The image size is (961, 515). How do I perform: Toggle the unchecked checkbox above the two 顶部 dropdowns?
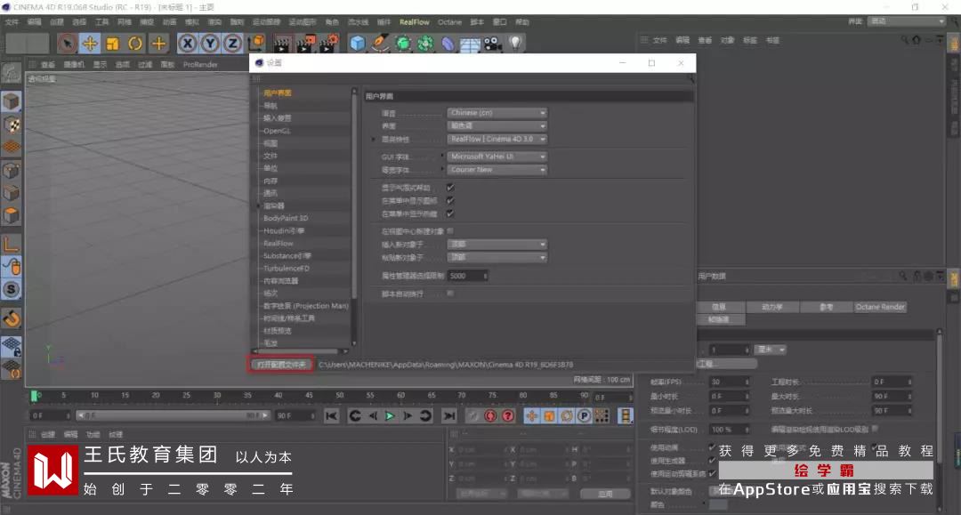pyautogui.click(x=450, y=231)
